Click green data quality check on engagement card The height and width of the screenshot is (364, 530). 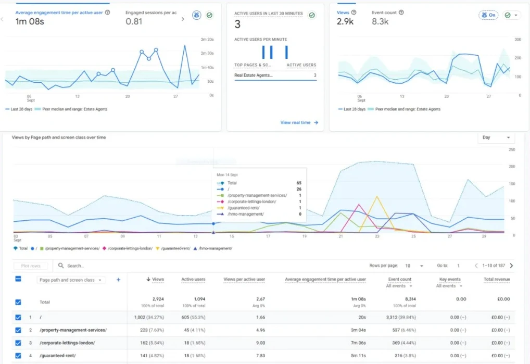tap(210, 15)
